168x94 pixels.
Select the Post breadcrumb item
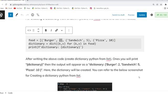click(x=2, y=93)
